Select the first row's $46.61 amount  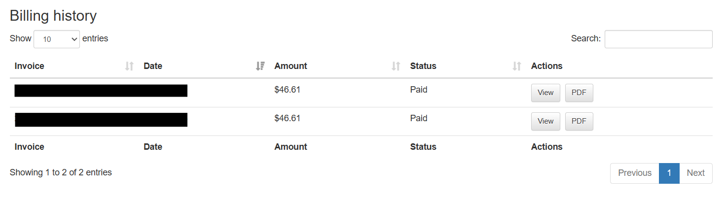(288, 90)
